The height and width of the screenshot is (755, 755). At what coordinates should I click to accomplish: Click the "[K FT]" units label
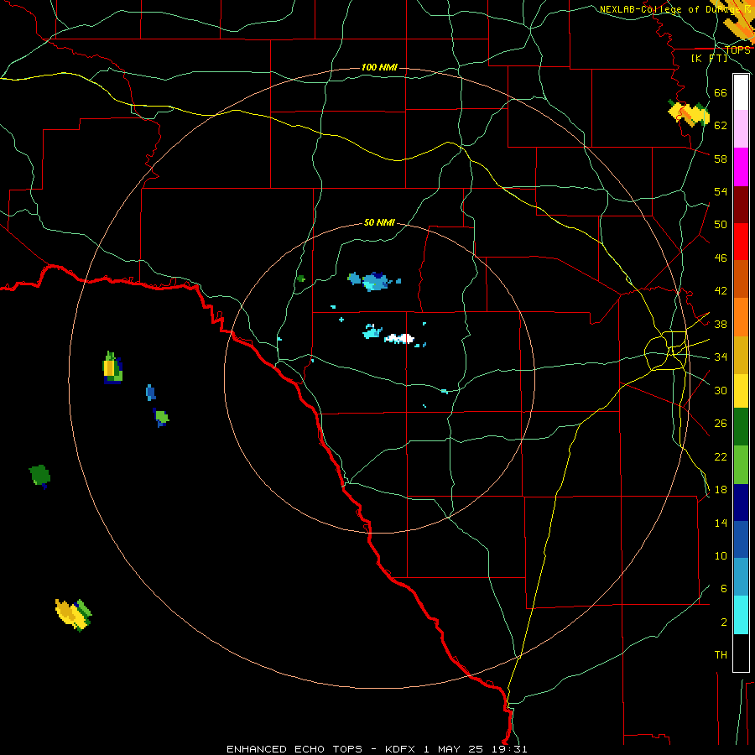[710, 58]
